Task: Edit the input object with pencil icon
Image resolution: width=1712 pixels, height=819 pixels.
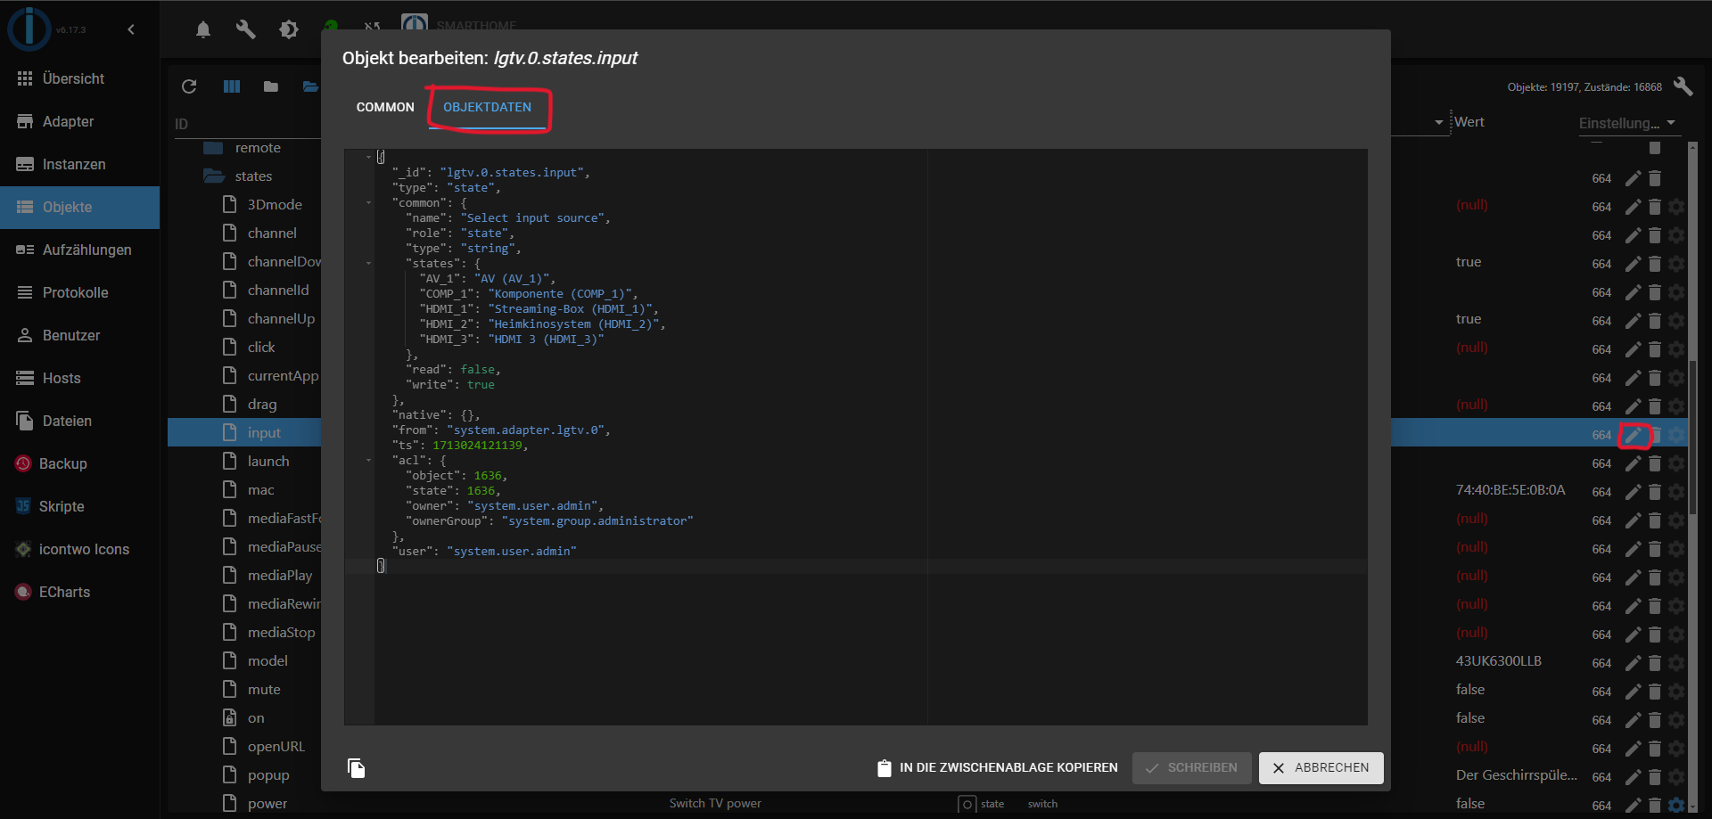Action: click(x=1633, y=435)
